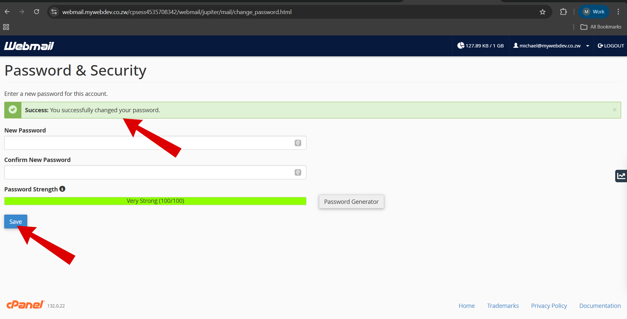This screenshot has height=319, width=627.
Task: Click the Webmail logo in header
Action: click(x=29, y=46)
